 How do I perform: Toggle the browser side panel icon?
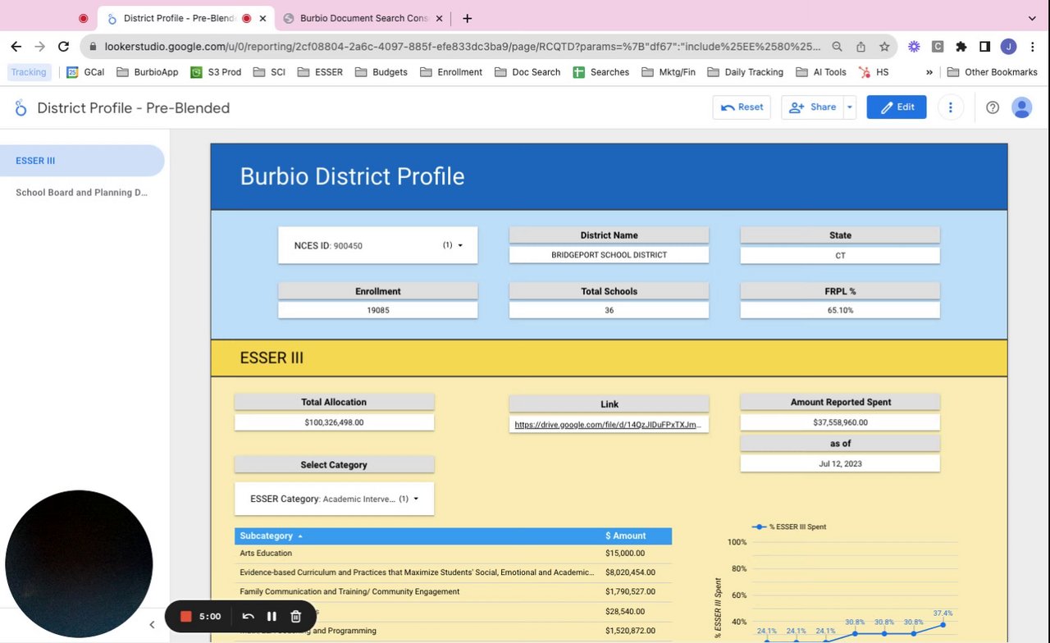coord(985,47)
